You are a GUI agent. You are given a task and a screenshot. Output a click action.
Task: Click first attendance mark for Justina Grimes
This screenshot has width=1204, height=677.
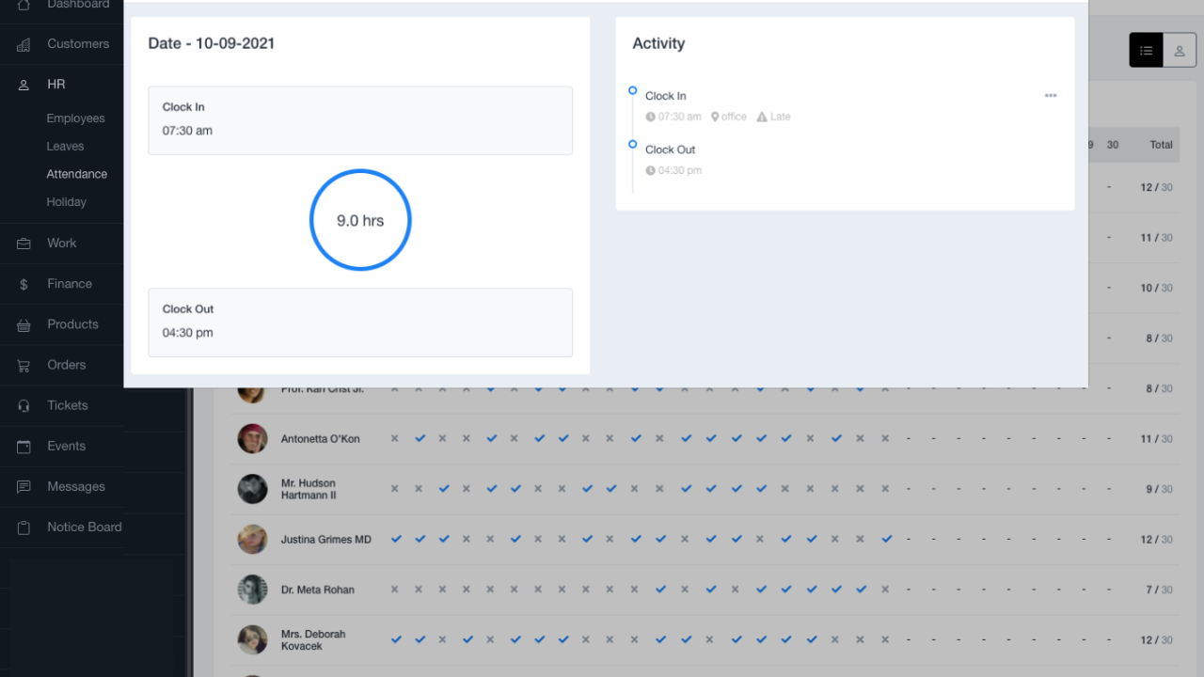[x=396, y=539]
